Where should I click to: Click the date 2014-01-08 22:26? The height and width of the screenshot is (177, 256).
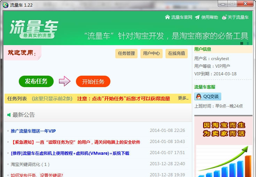tap(167, 130)
